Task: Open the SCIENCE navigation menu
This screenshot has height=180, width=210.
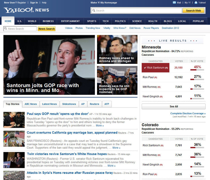Action: (137, 21)
